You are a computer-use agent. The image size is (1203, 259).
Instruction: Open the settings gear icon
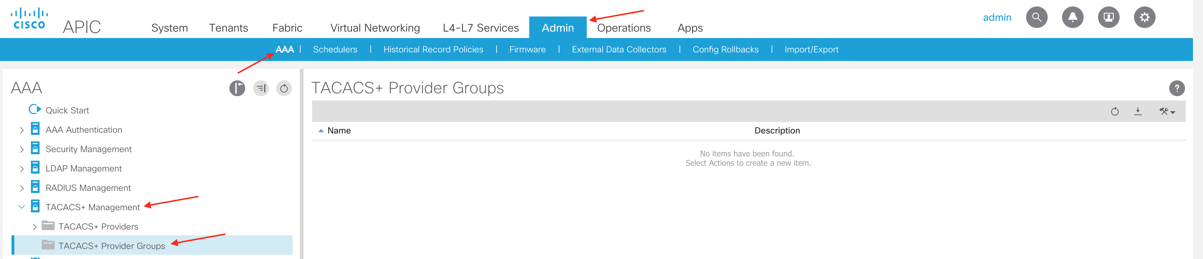click(x=1144, y=18)
